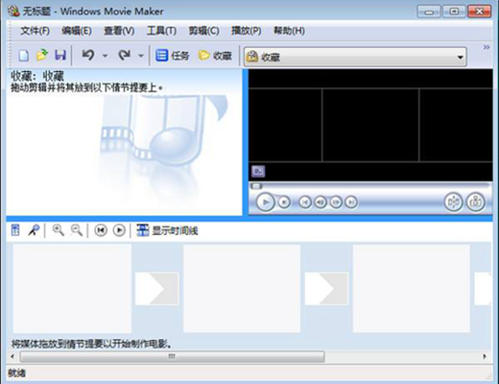Click the Movie Maker title bar icon
Screen dimensions: 499x384
[x=13, y=12]
